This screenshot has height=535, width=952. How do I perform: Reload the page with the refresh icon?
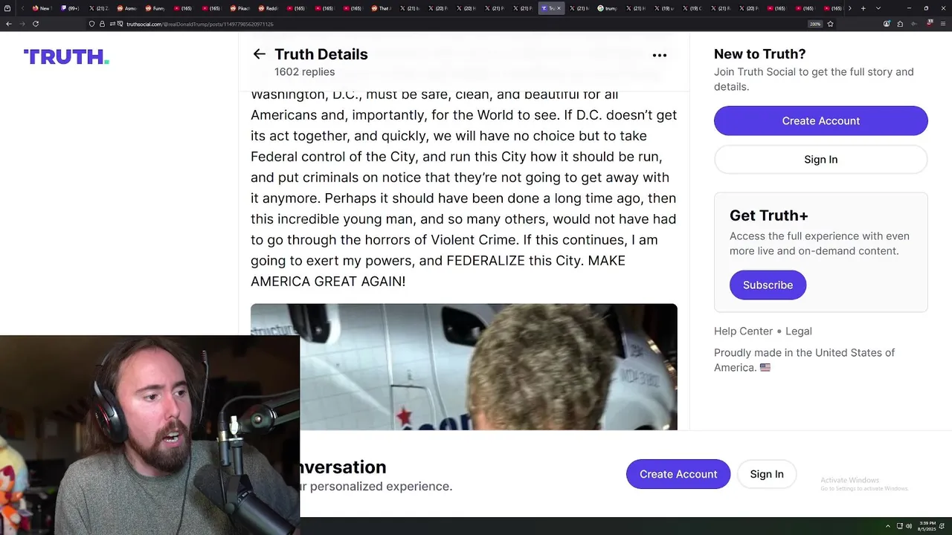pyautogui.click(x=35, y=24)
